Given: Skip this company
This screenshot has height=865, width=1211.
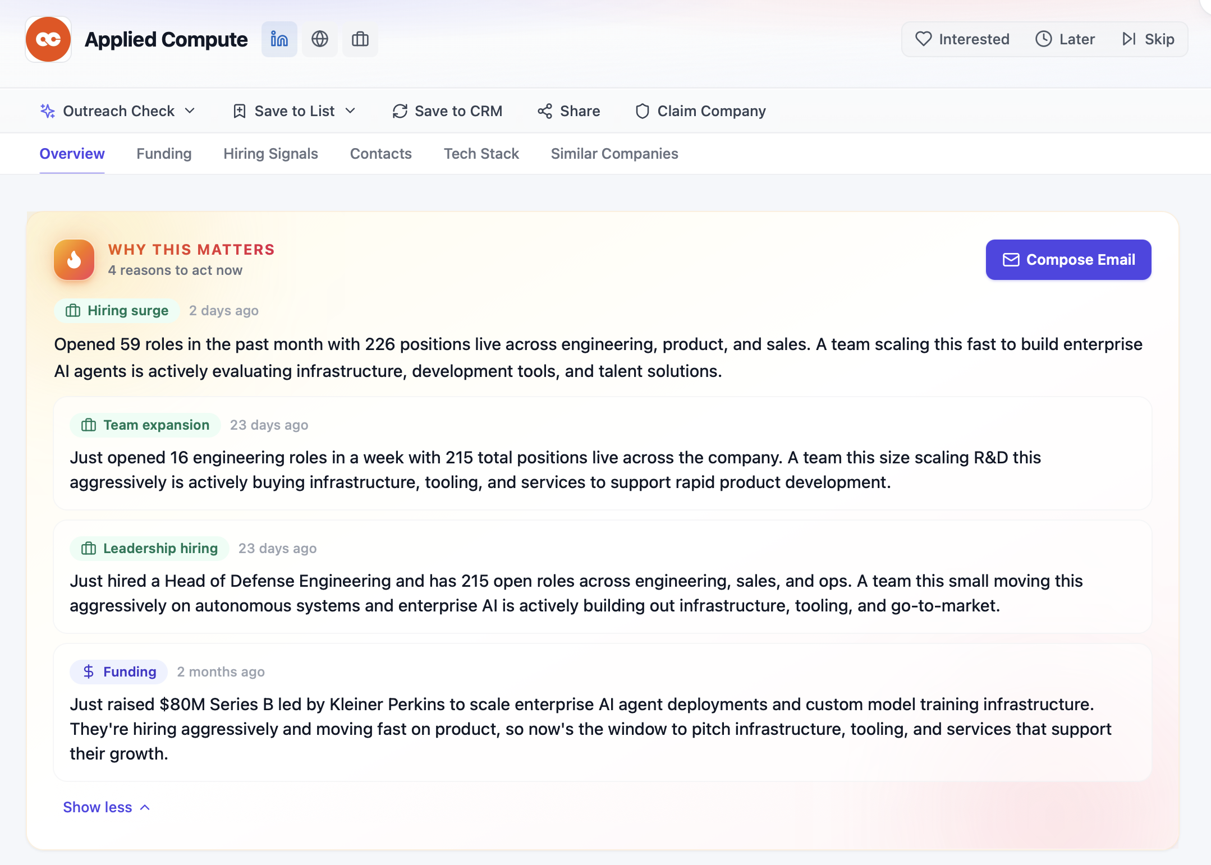Looking at the screenshot, I should [1148, 39].
